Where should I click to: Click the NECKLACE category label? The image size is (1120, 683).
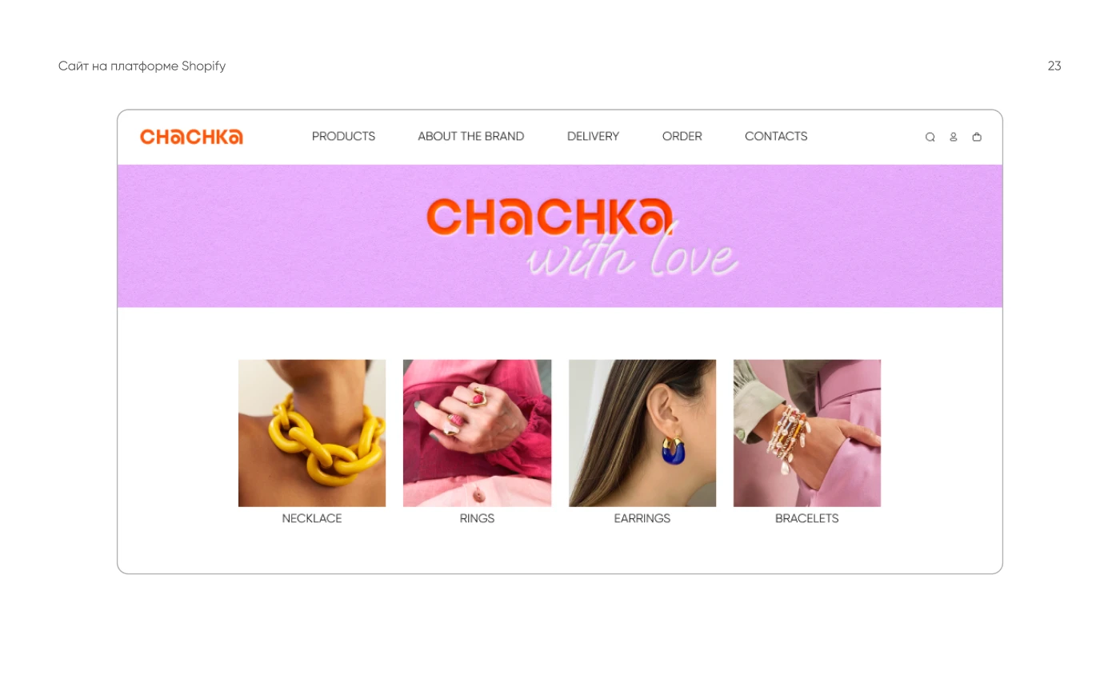coord(312,518)
